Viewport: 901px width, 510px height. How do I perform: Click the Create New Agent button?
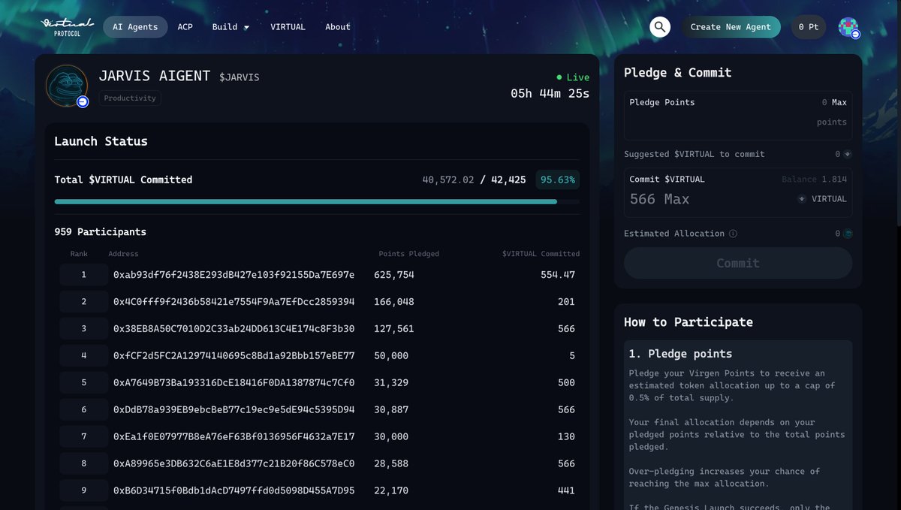click(x=731, y=27)
